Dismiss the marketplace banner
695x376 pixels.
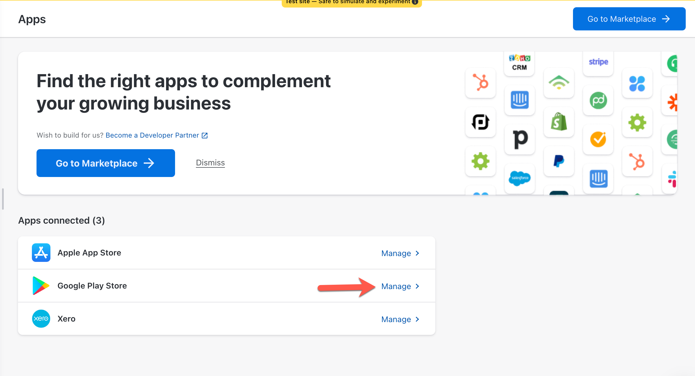pos(210,163)
